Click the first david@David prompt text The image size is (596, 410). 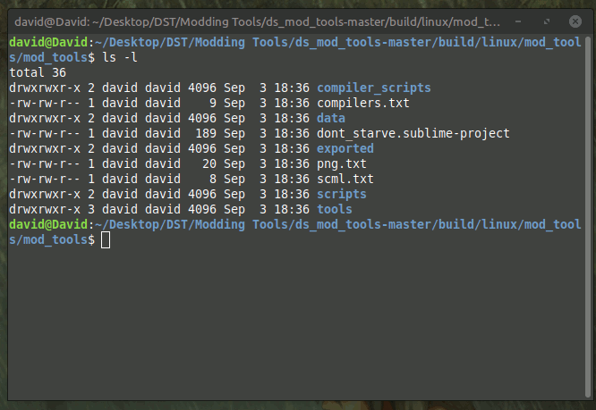pyautogui.click(x=50, y=42)
